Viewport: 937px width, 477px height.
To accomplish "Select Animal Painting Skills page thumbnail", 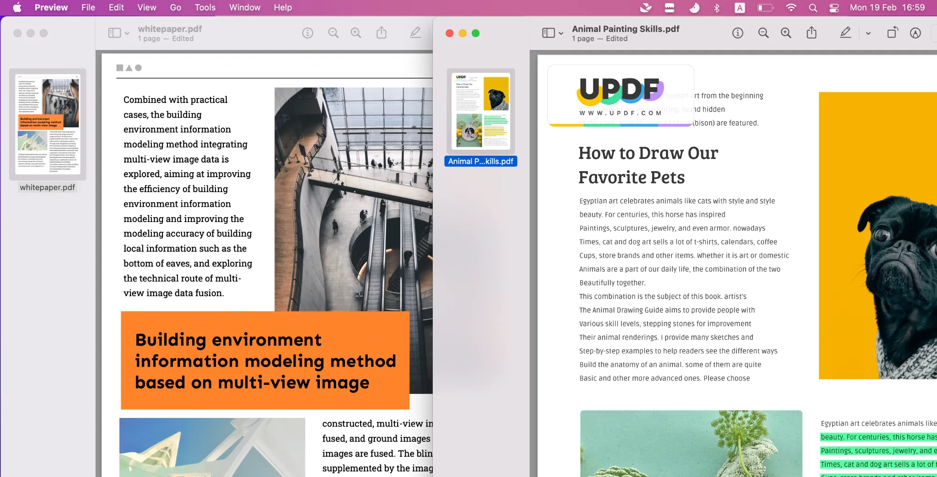I will click(480, 111).
